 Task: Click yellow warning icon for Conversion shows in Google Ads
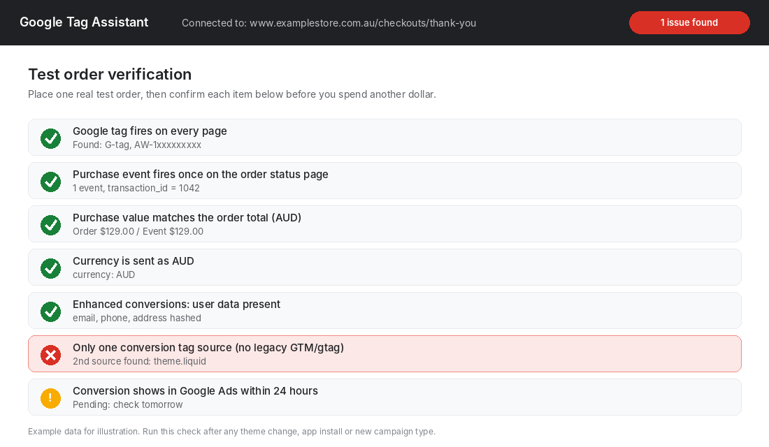pos(50,398)
